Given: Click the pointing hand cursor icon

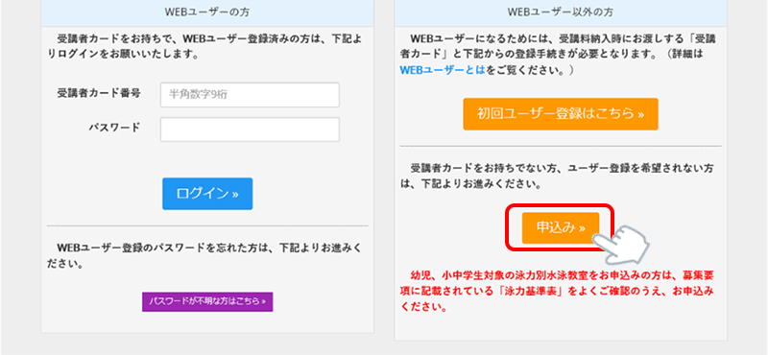Looking at the screenshot, I should click(622, 244).
